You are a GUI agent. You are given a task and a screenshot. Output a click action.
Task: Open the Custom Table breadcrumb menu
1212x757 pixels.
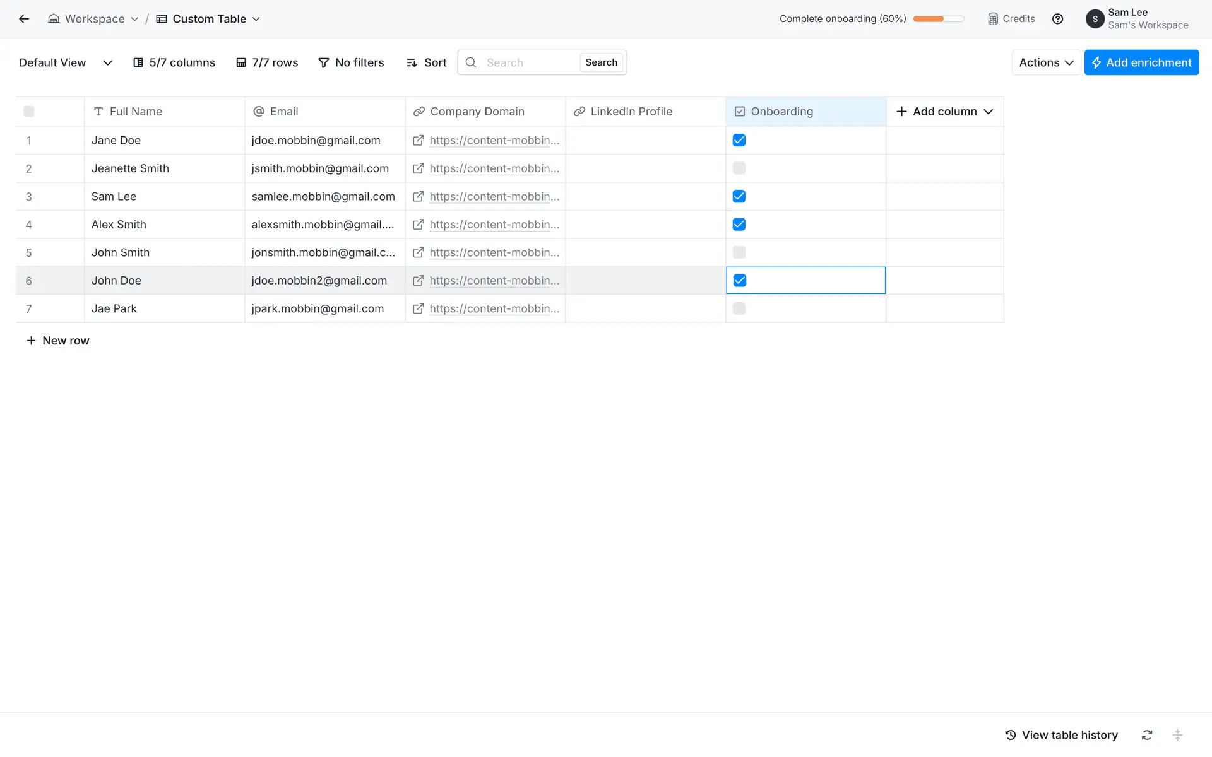click(x=208, y=19)
